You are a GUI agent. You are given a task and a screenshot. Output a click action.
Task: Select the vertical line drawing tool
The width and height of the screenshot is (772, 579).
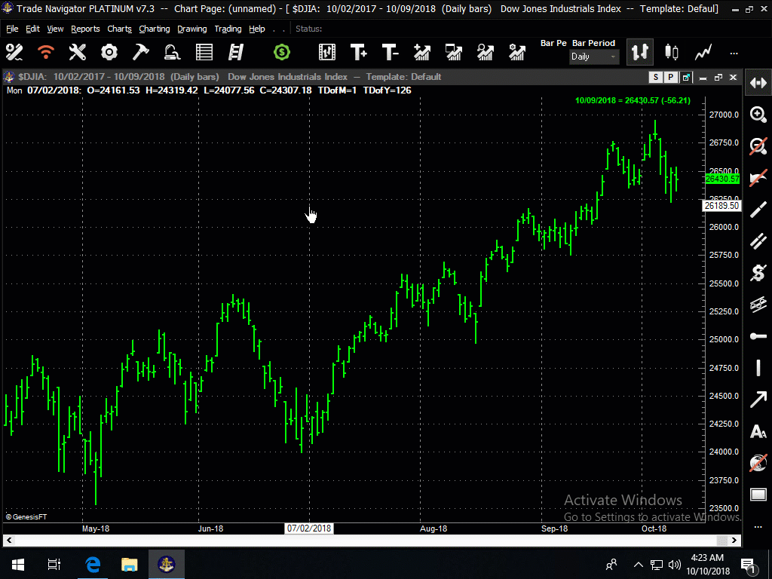point(758,367)
